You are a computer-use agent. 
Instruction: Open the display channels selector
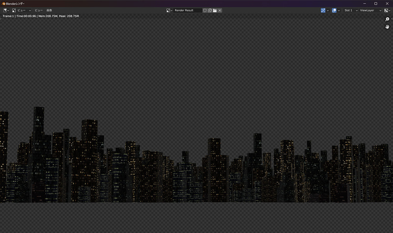[388, 10]
